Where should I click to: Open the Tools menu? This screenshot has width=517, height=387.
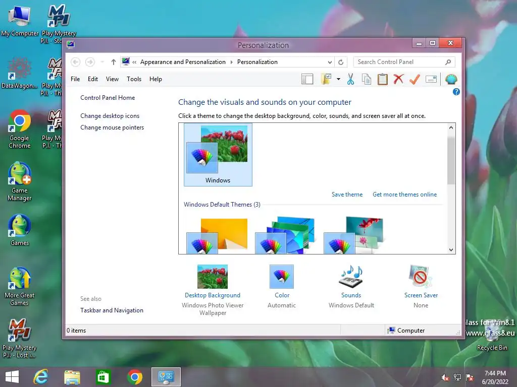[x=134, y=79]
